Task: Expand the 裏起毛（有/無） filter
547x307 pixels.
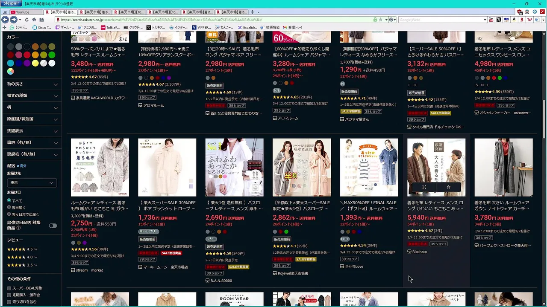Action: point(32,154)
